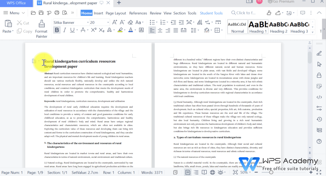This screenshot has height=176, width=326.
Task: Click the document lock/protect icon in sidebar
Action: point(319,75)
